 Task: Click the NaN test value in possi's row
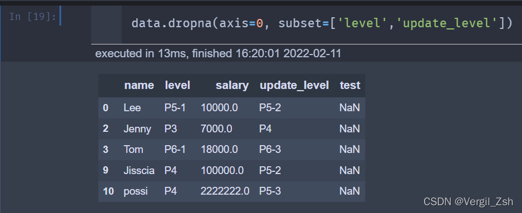(x=350, y=191)
